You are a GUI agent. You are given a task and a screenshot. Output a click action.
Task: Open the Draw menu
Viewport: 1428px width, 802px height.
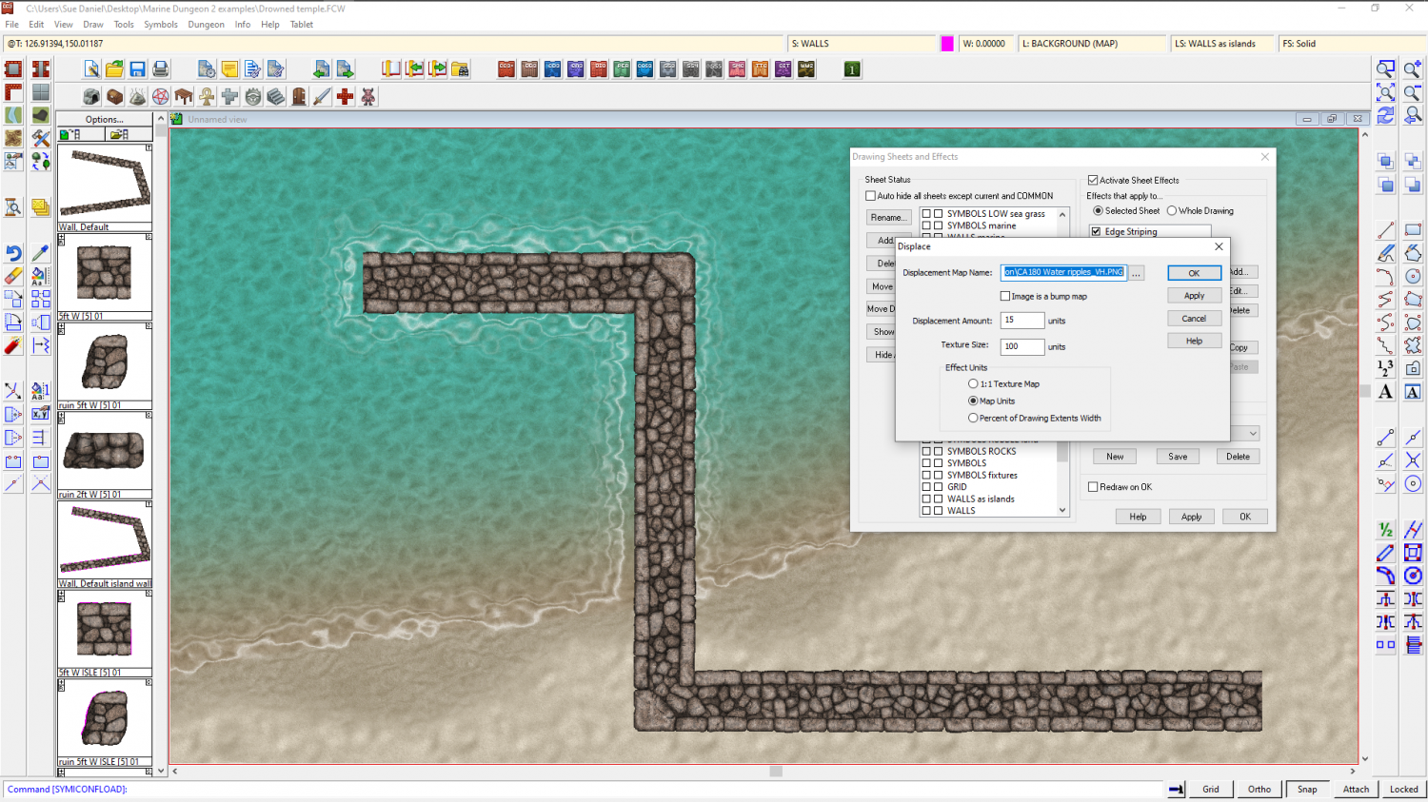[x=93, y=25]
